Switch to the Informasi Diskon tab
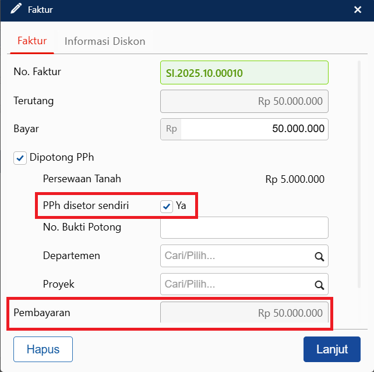The width and height of the screenshot is (374, 372). pyautogui.click(x=105, y=41)
